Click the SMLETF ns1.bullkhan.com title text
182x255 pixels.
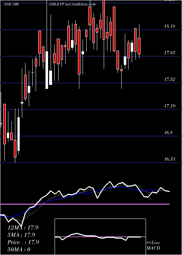point(72,4)
